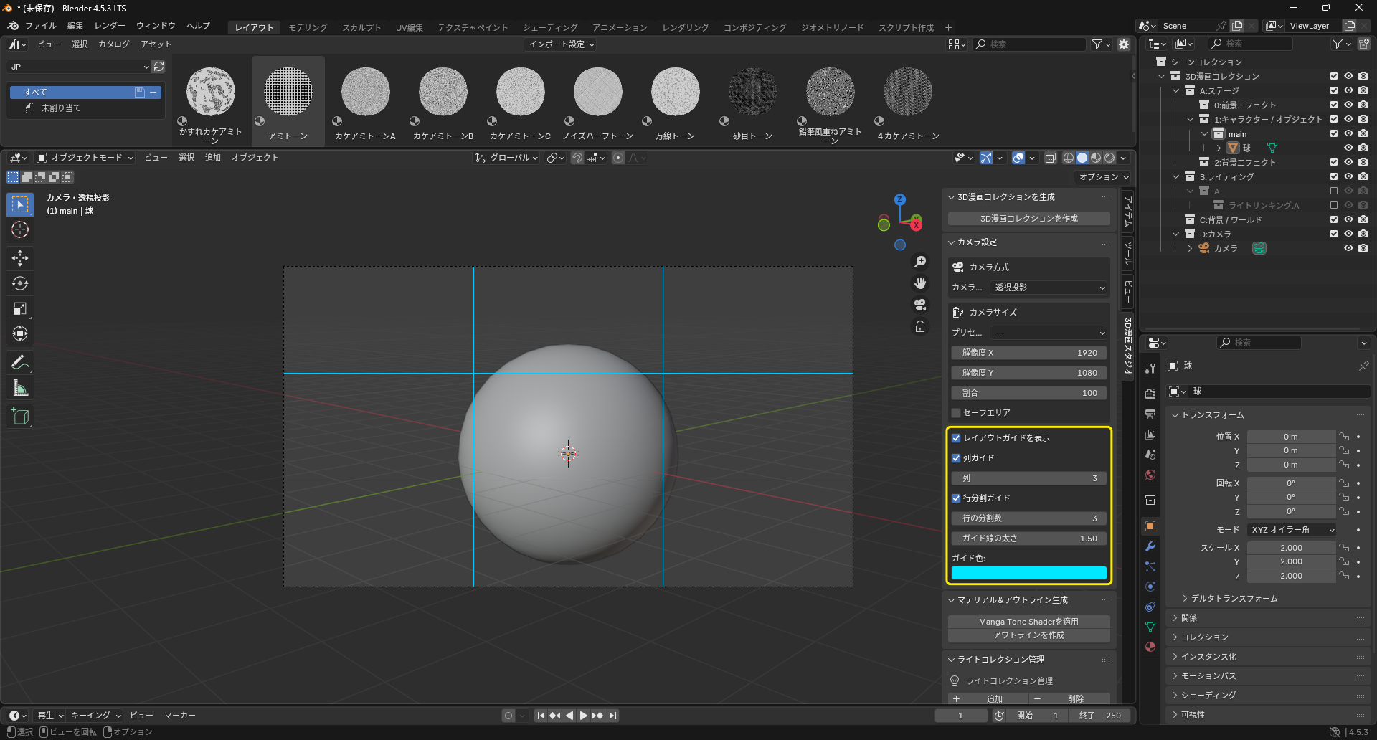Click the asset browser refresh library icon
This screenshot has width=1377, height=740.
tap(159, 67)
